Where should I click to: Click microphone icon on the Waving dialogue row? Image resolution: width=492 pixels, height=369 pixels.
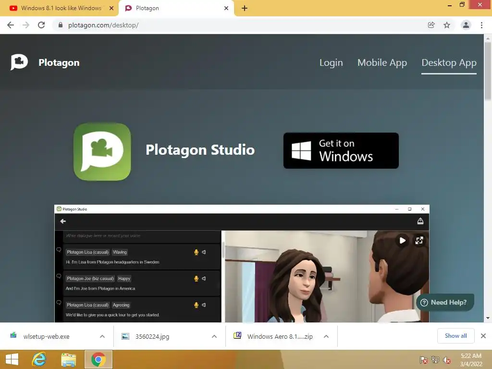click(x=197, y=252)
